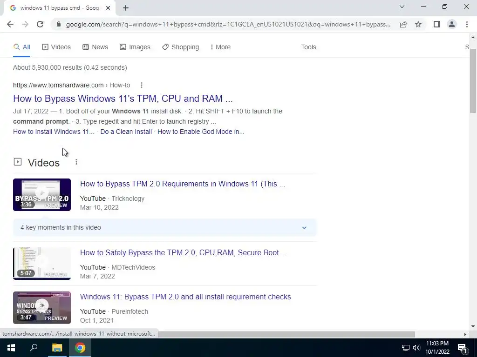This screenshot has height=357, width=477.
Task: Open the Chrome side panel
Action: (x=437, y=24)
